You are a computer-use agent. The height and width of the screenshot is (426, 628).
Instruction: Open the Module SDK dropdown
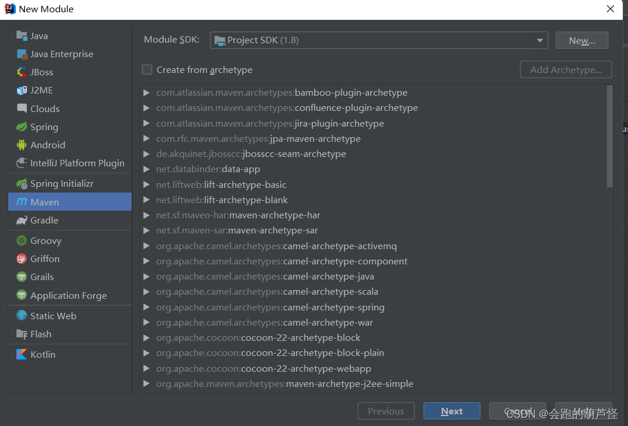tap(379, 40)
